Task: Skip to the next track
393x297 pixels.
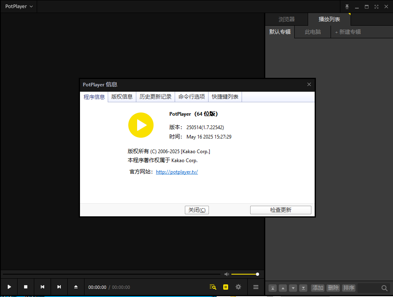Action: coord(59,287)
